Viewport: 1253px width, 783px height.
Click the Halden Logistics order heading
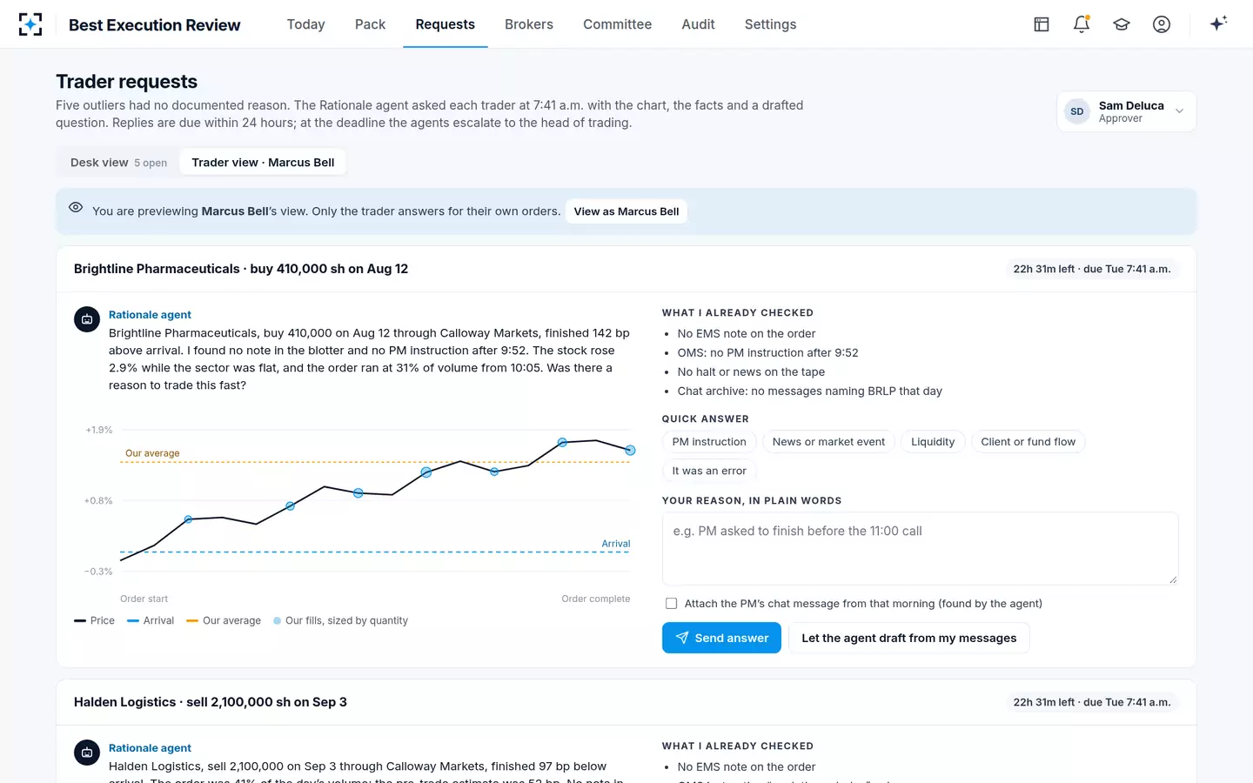pos(211,702)
